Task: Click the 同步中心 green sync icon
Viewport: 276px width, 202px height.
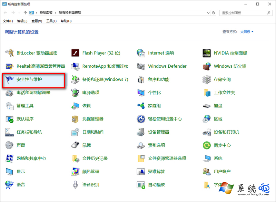Action: tap(207, 145)
